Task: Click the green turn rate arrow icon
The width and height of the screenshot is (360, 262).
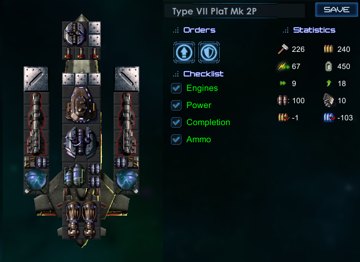Action: coord(329,83)
